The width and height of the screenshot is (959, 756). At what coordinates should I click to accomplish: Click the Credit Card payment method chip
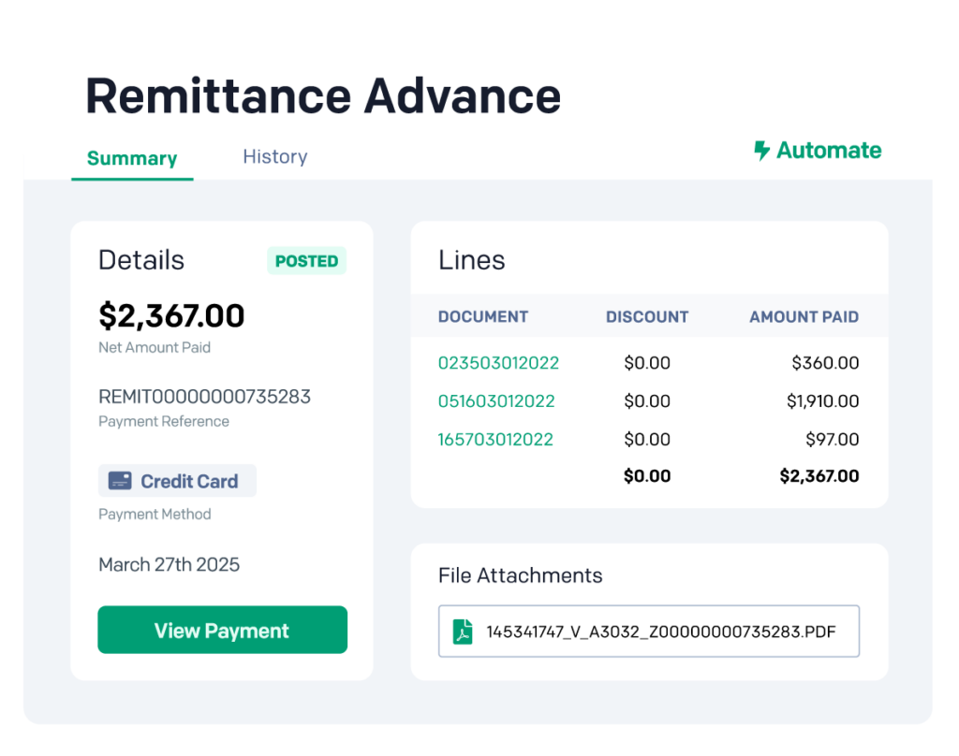pyautogui.click(x=177, y=480)
